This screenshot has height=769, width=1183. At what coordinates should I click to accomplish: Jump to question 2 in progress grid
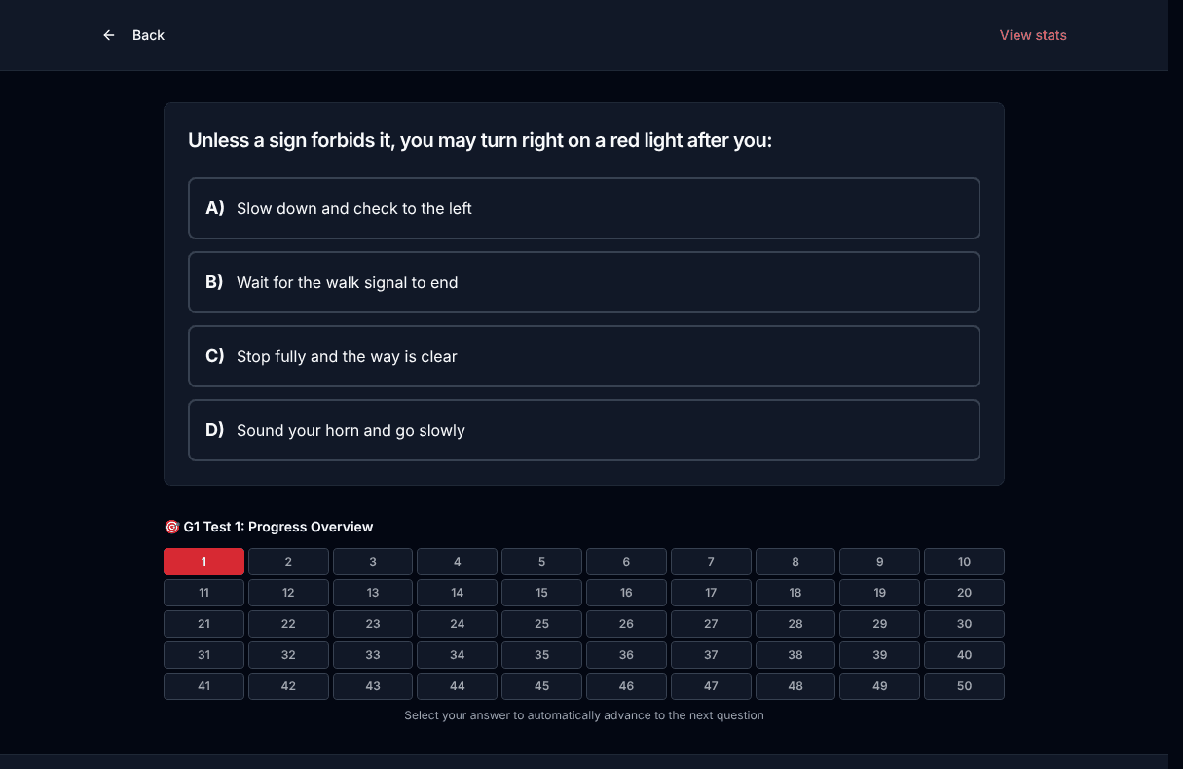pos(288,562)
